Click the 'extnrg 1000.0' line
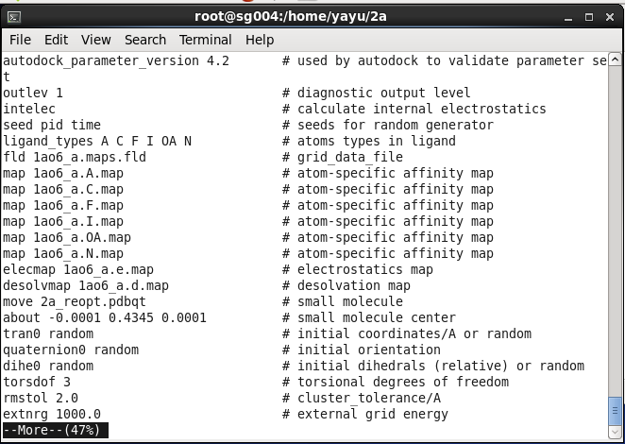This screenshot has height=444, width=625. [52, 414]
